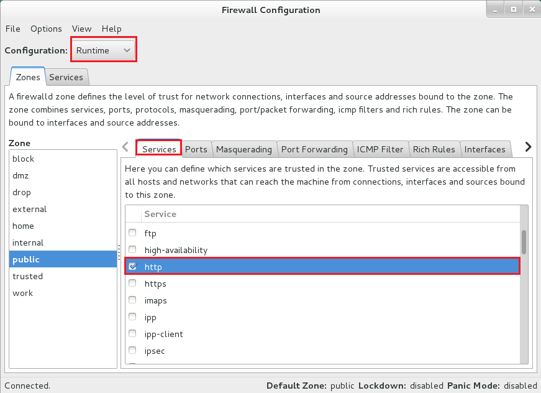Switch to the top-level Services tab

(x=66, y=77)
